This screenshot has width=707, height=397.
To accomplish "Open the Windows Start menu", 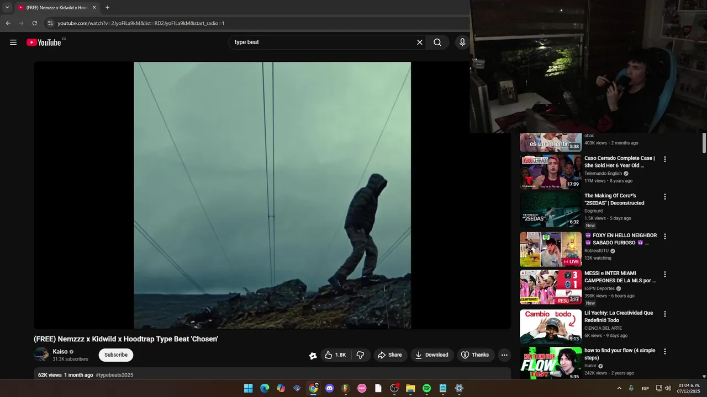I will (x=249, y=388).
